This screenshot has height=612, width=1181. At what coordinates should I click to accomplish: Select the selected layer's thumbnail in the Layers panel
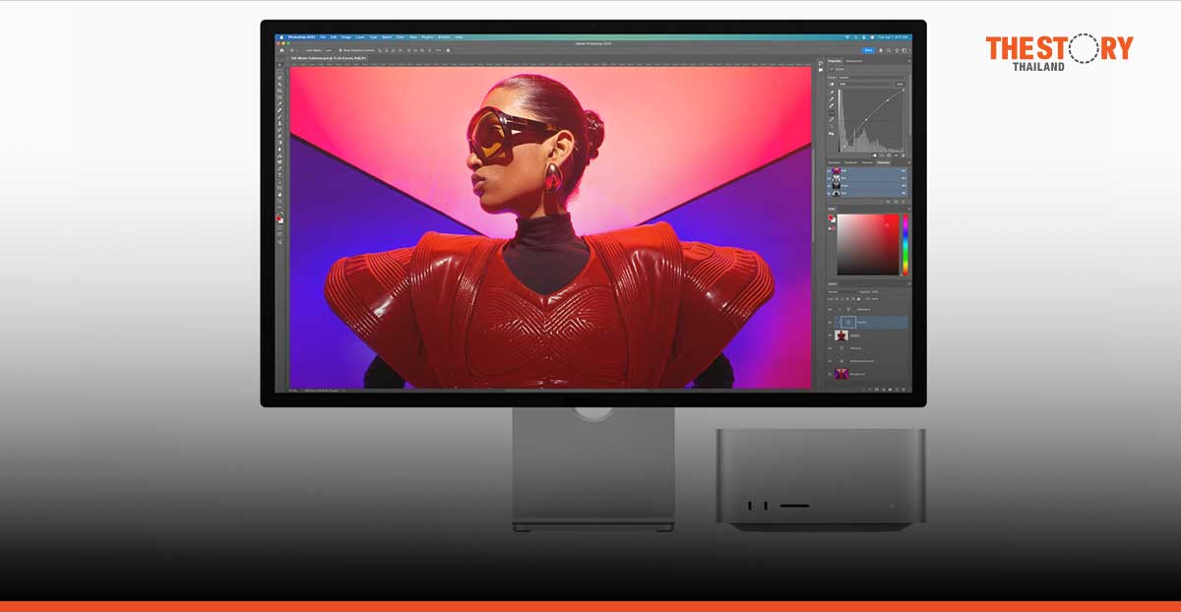847,322
